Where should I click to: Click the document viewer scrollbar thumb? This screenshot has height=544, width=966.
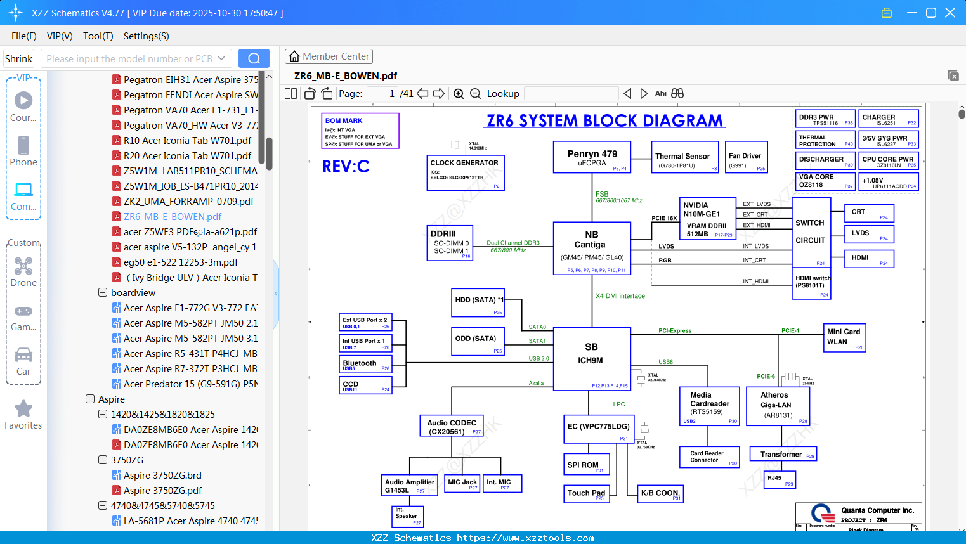962,114
